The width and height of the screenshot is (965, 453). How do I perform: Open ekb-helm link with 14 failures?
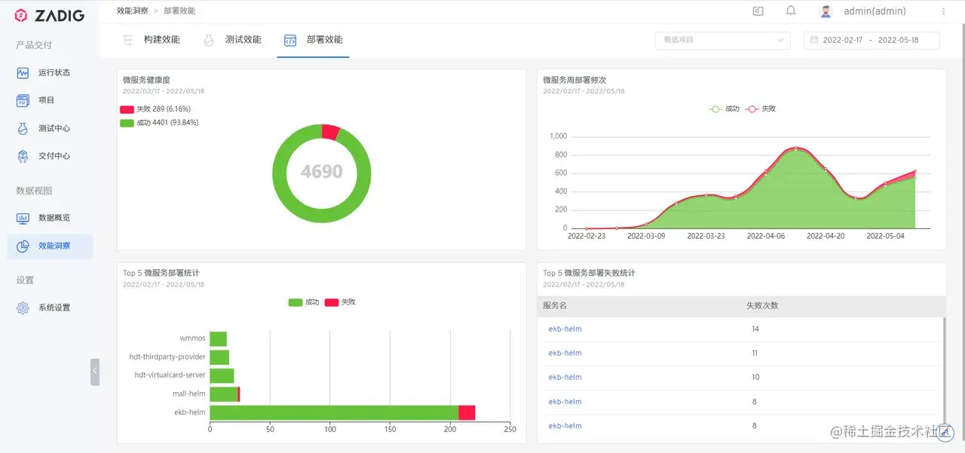tap(565, 329)
